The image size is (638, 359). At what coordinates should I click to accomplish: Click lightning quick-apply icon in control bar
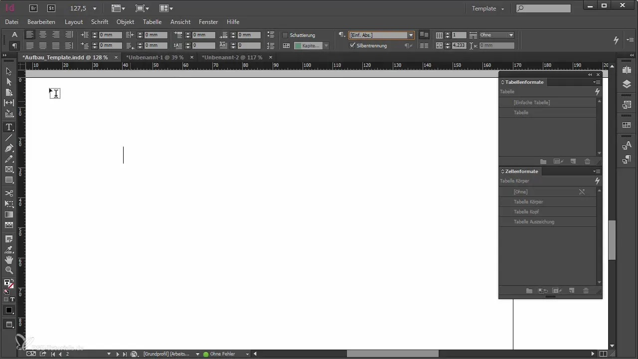(616, 40)
